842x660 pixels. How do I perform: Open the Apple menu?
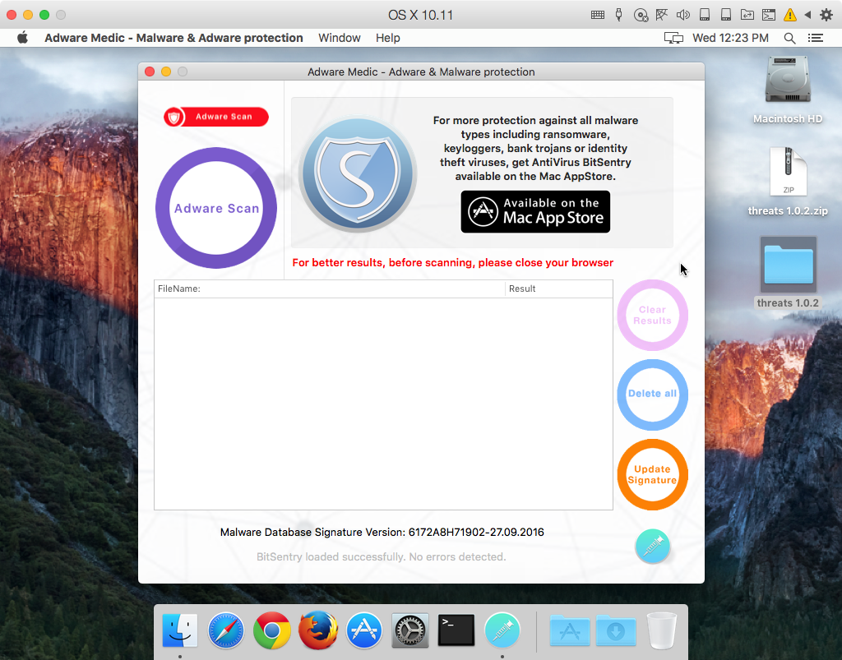(22, 38)
